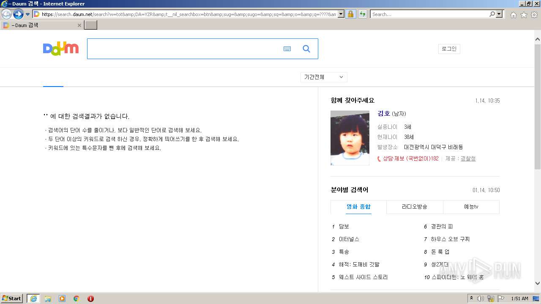Open ranked keyword 웨스트 사이드 스토리
This screenshot has width=541, height=304.
click(363, 277)
